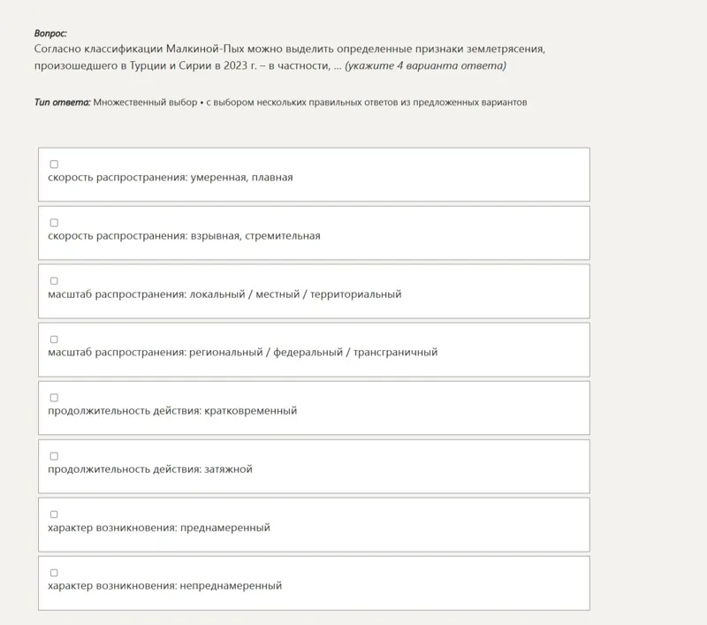The width and height of the screenshot is (707, 625).
Task: Click answer text 'характер возникновения: преднамеренный'
Action: pos(159,528)
